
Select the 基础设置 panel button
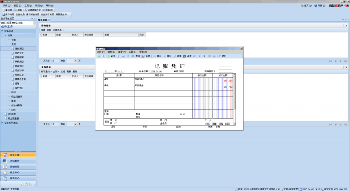[x=18, y=167]
